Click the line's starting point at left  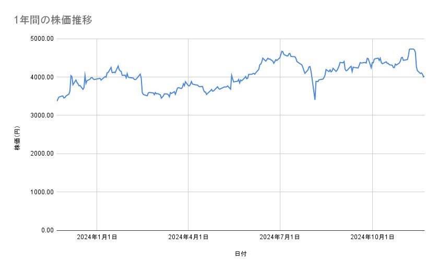click(57, 100)
